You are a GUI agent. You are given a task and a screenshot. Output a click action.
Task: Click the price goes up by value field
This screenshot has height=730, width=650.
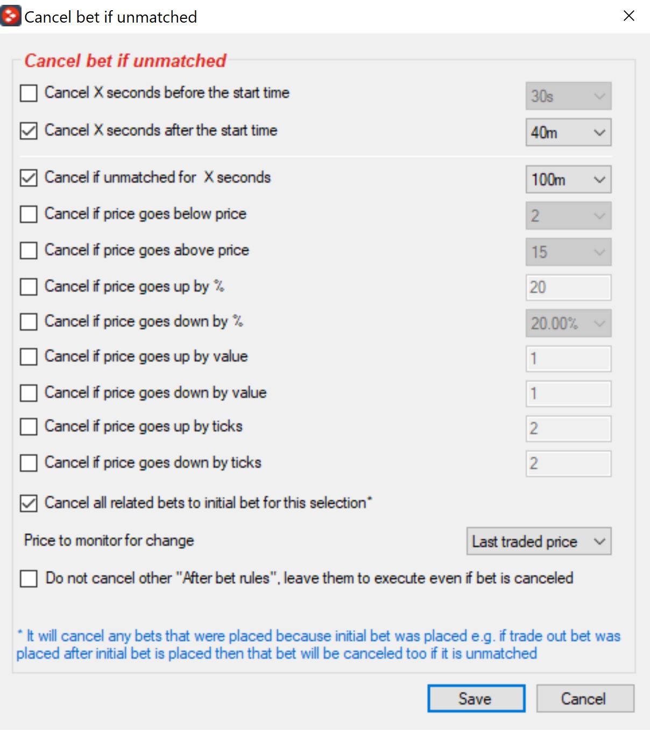pos(568,358)
